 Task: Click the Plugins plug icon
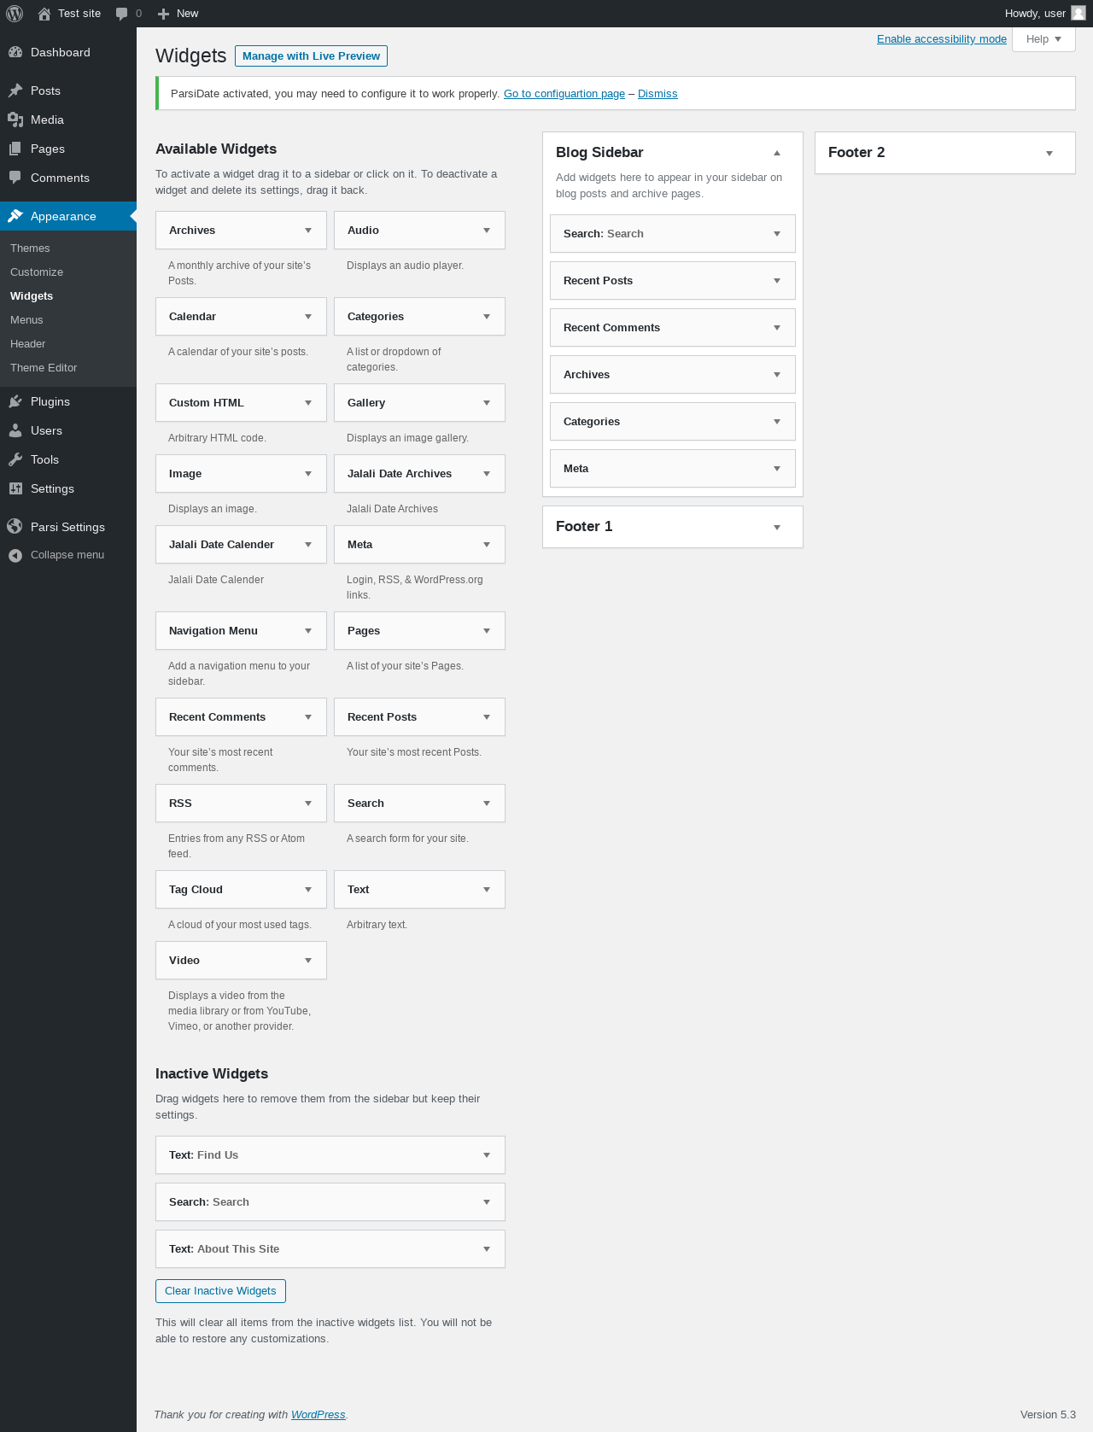point(15,401)
